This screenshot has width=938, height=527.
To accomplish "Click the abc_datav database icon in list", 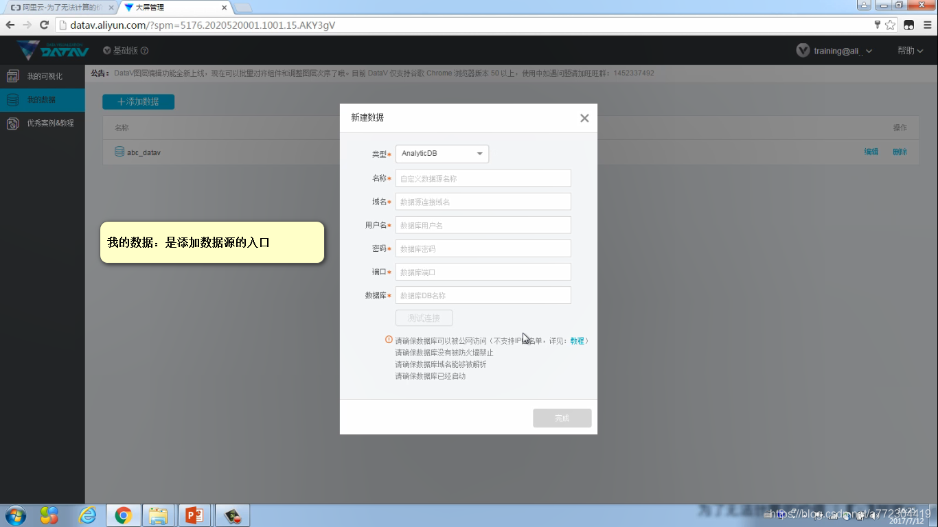I will coord(119,152).
